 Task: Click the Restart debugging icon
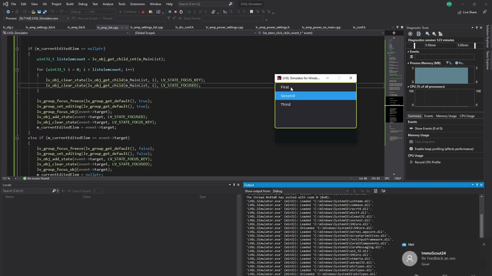pyautogui.click(x=181, y=12)
